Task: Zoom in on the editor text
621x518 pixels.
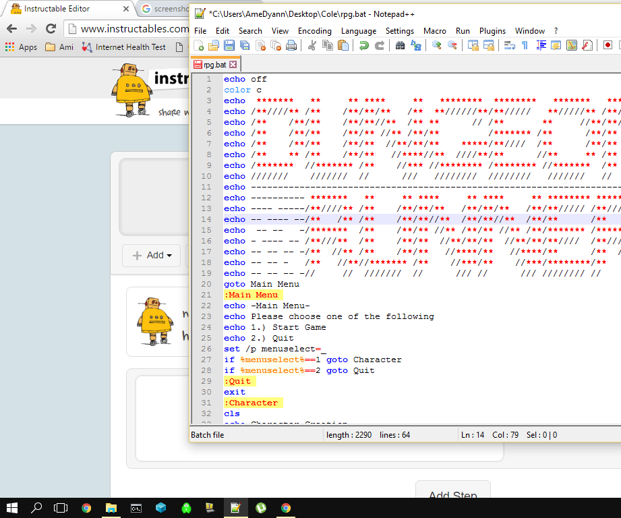Action: click(436, 46)
